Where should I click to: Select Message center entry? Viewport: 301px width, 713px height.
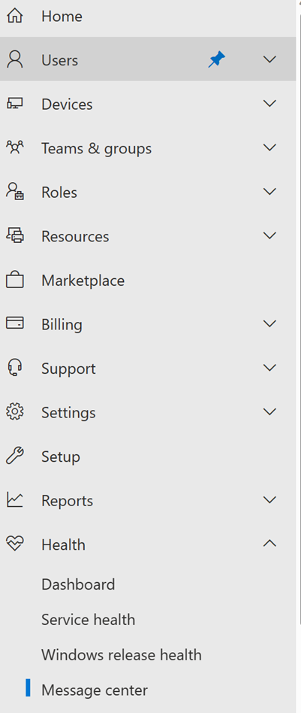[x=95, y=690]
